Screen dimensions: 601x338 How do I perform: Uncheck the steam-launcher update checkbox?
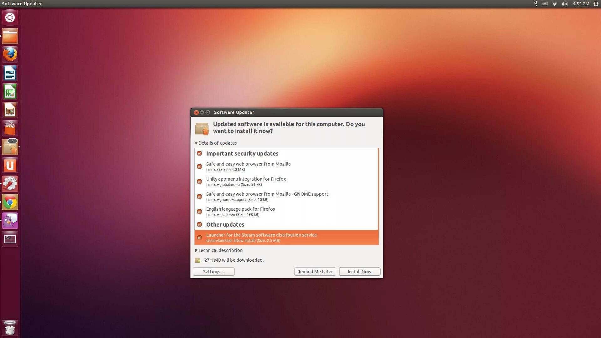[199, 238]
